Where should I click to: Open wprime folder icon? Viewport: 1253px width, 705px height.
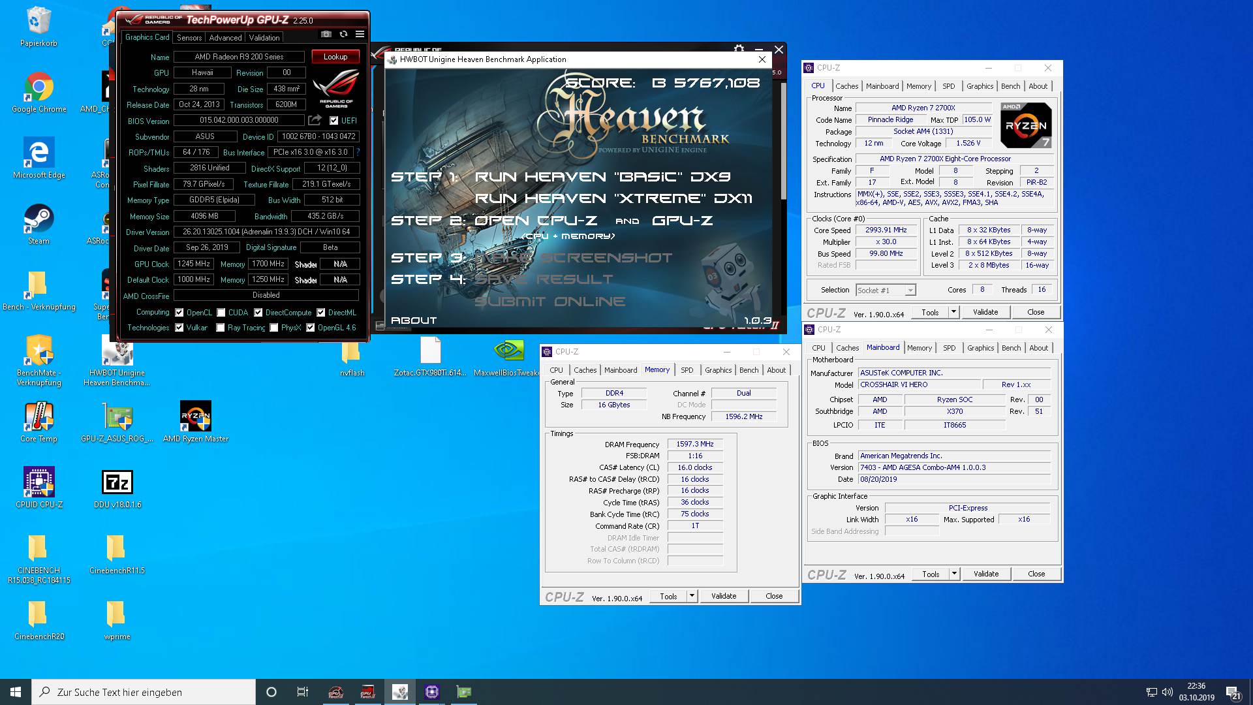tap(117, 620)
